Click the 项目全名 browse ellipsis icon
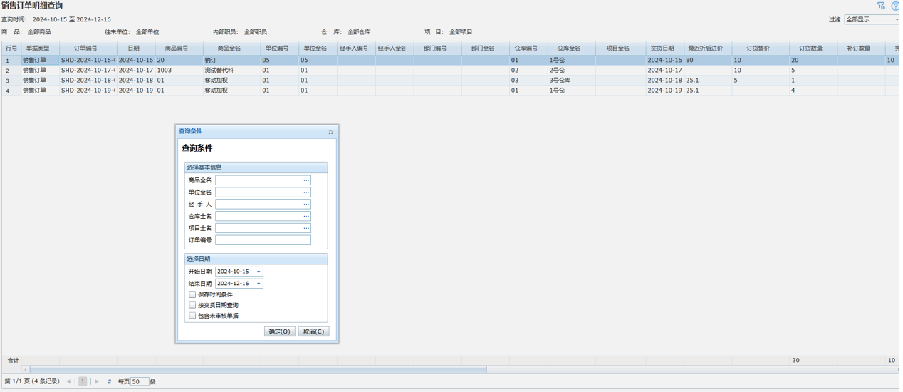This screenshot has height=392, width=903. [306, 228]
